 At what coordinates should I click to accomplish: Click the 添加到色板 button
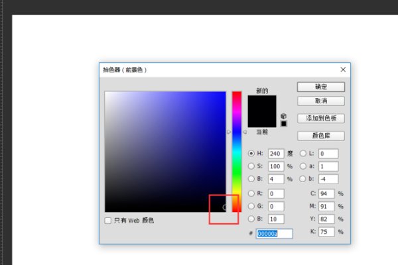pyautogui.click(x=320, y=118)
